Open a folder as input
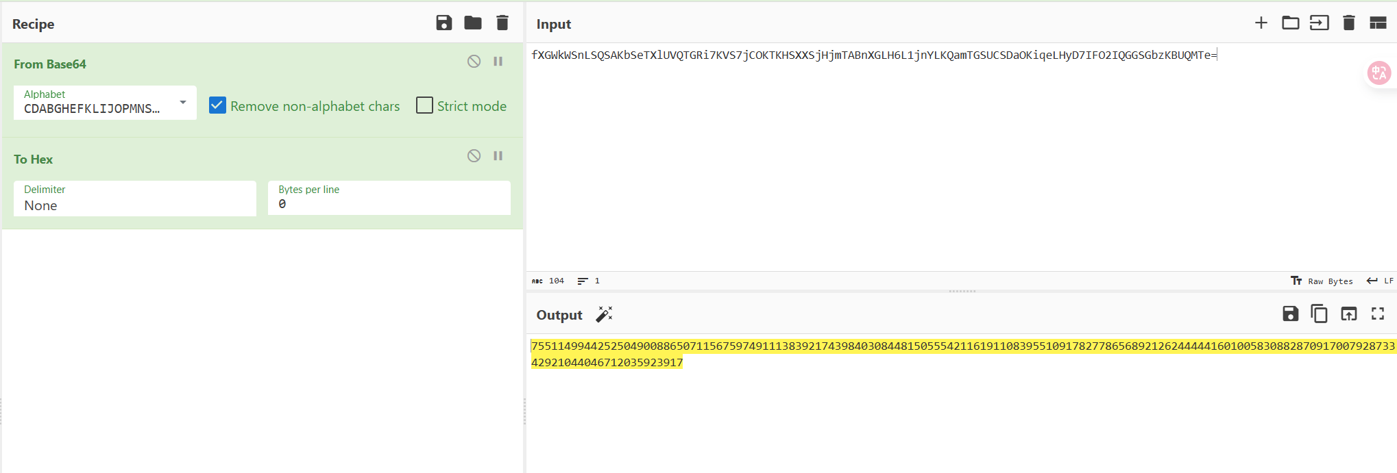This screenshot has width=1397, height=473. coord(1290,23)
